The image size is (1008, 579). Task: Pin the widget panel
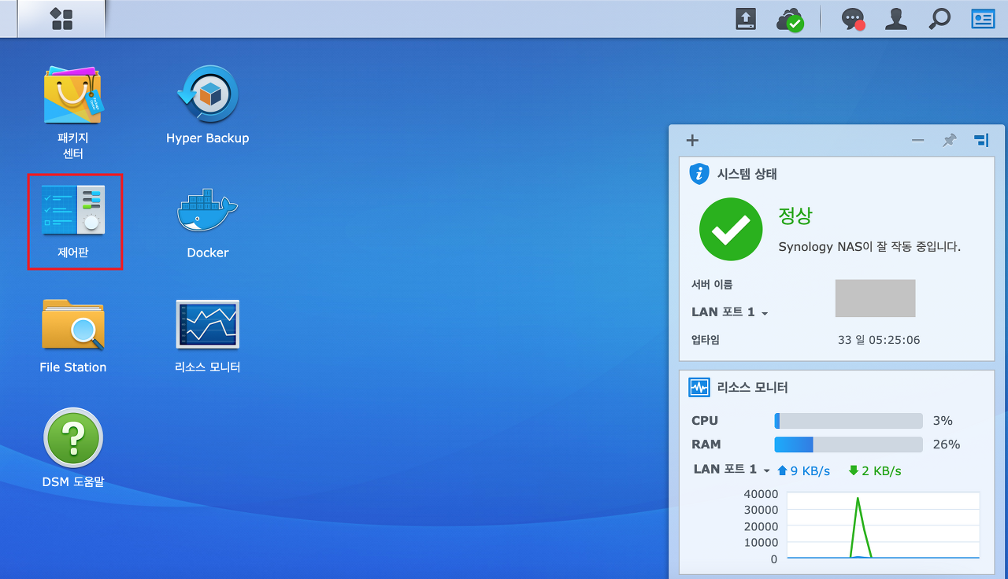tap(950, 140)
